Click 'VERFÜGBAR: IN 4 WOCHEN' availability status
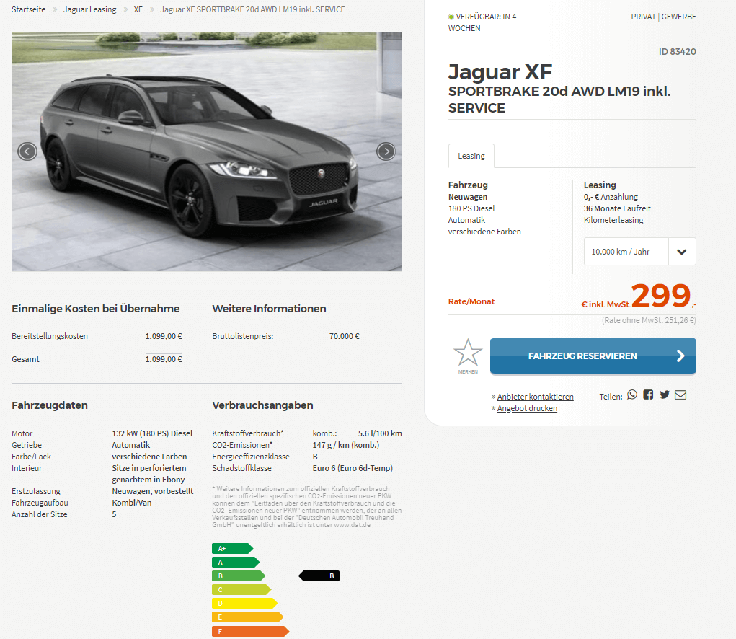Image resolution: width=736 pixels, height=639 pixels. [482, 22]
